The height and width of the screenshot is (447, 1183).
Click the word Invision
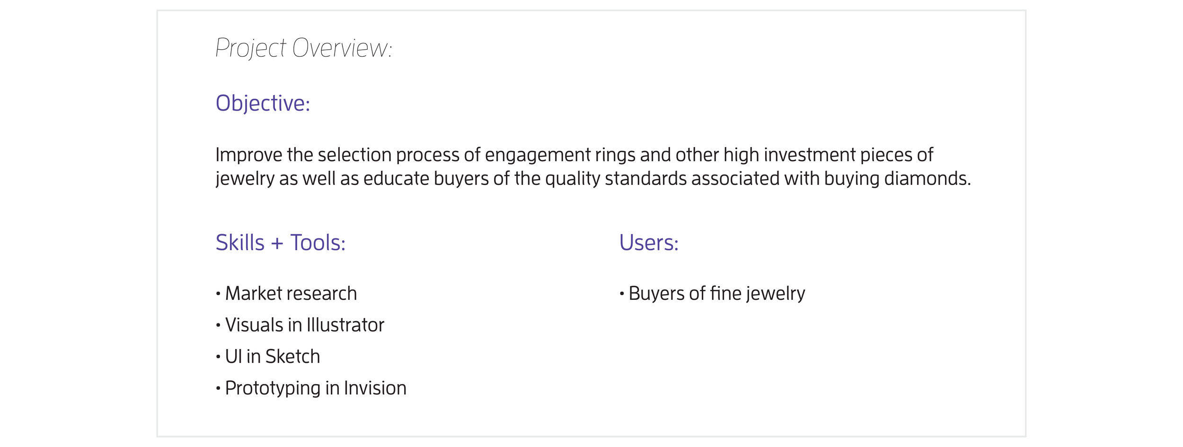tap(375, 388)
